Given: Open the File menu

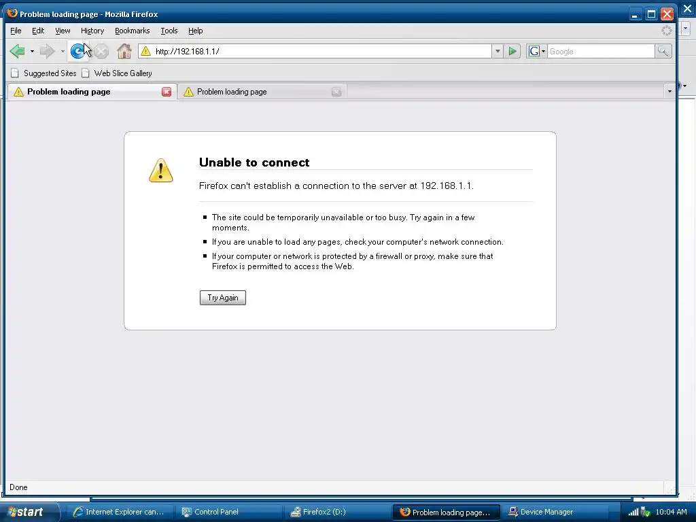Looking at the screenshot, I should (x=16, y=31).
